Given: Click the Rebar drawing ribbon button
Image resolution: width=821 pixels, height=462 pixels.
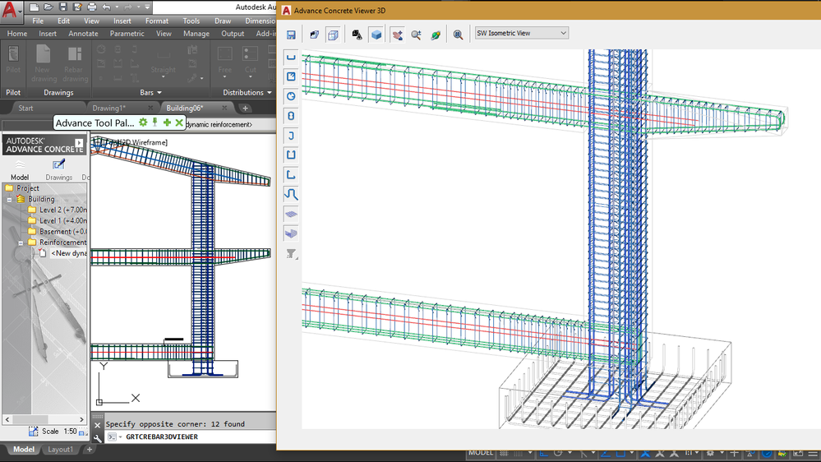Looking at the screenshot, I should click(x=75, y=63).
